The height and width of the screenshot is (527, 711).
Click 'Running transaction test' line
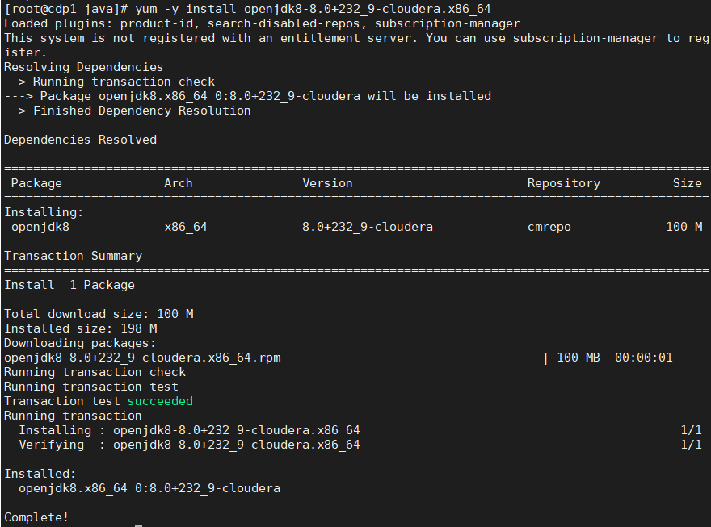pyautogui.click(x=91, y=387)
